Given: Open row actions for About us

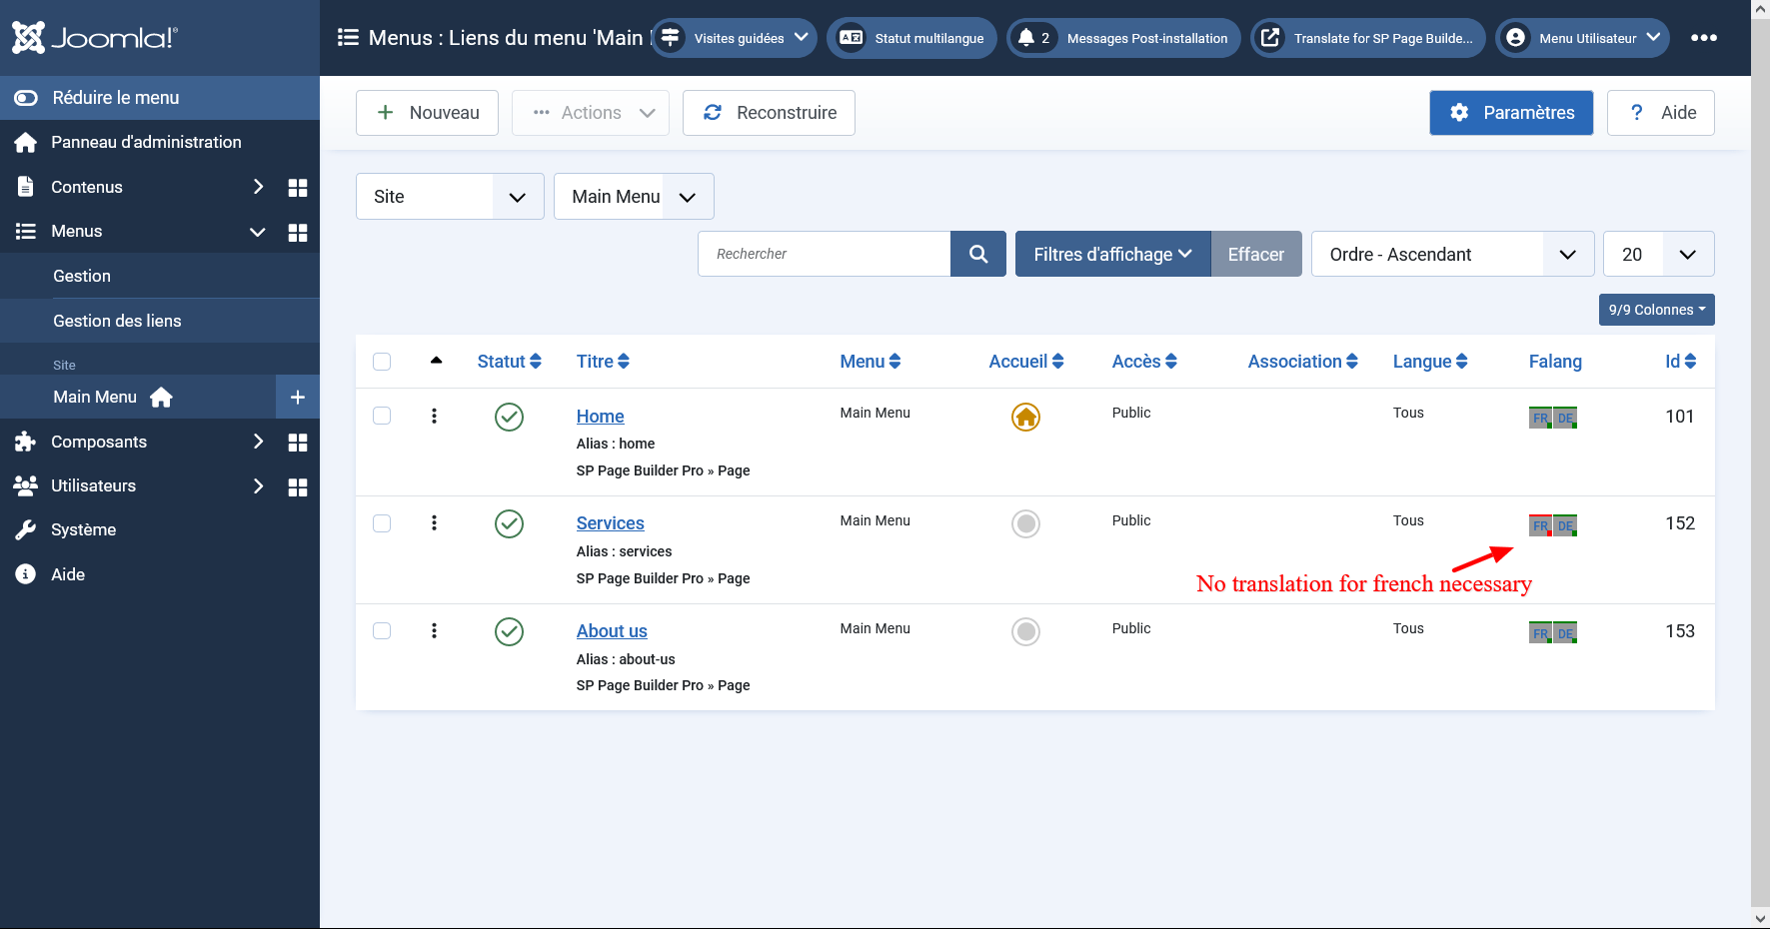Looking at the screenshot, I should click(434, 630).
